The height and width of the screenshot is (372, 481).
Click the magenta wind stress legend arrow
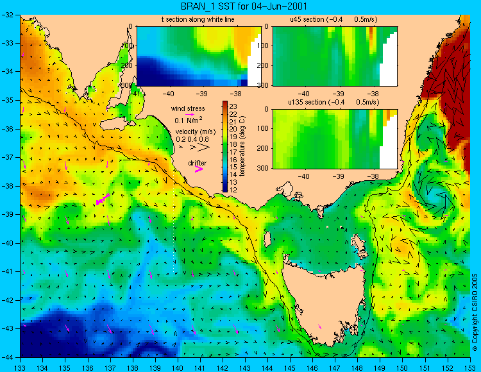click(190, 114)
